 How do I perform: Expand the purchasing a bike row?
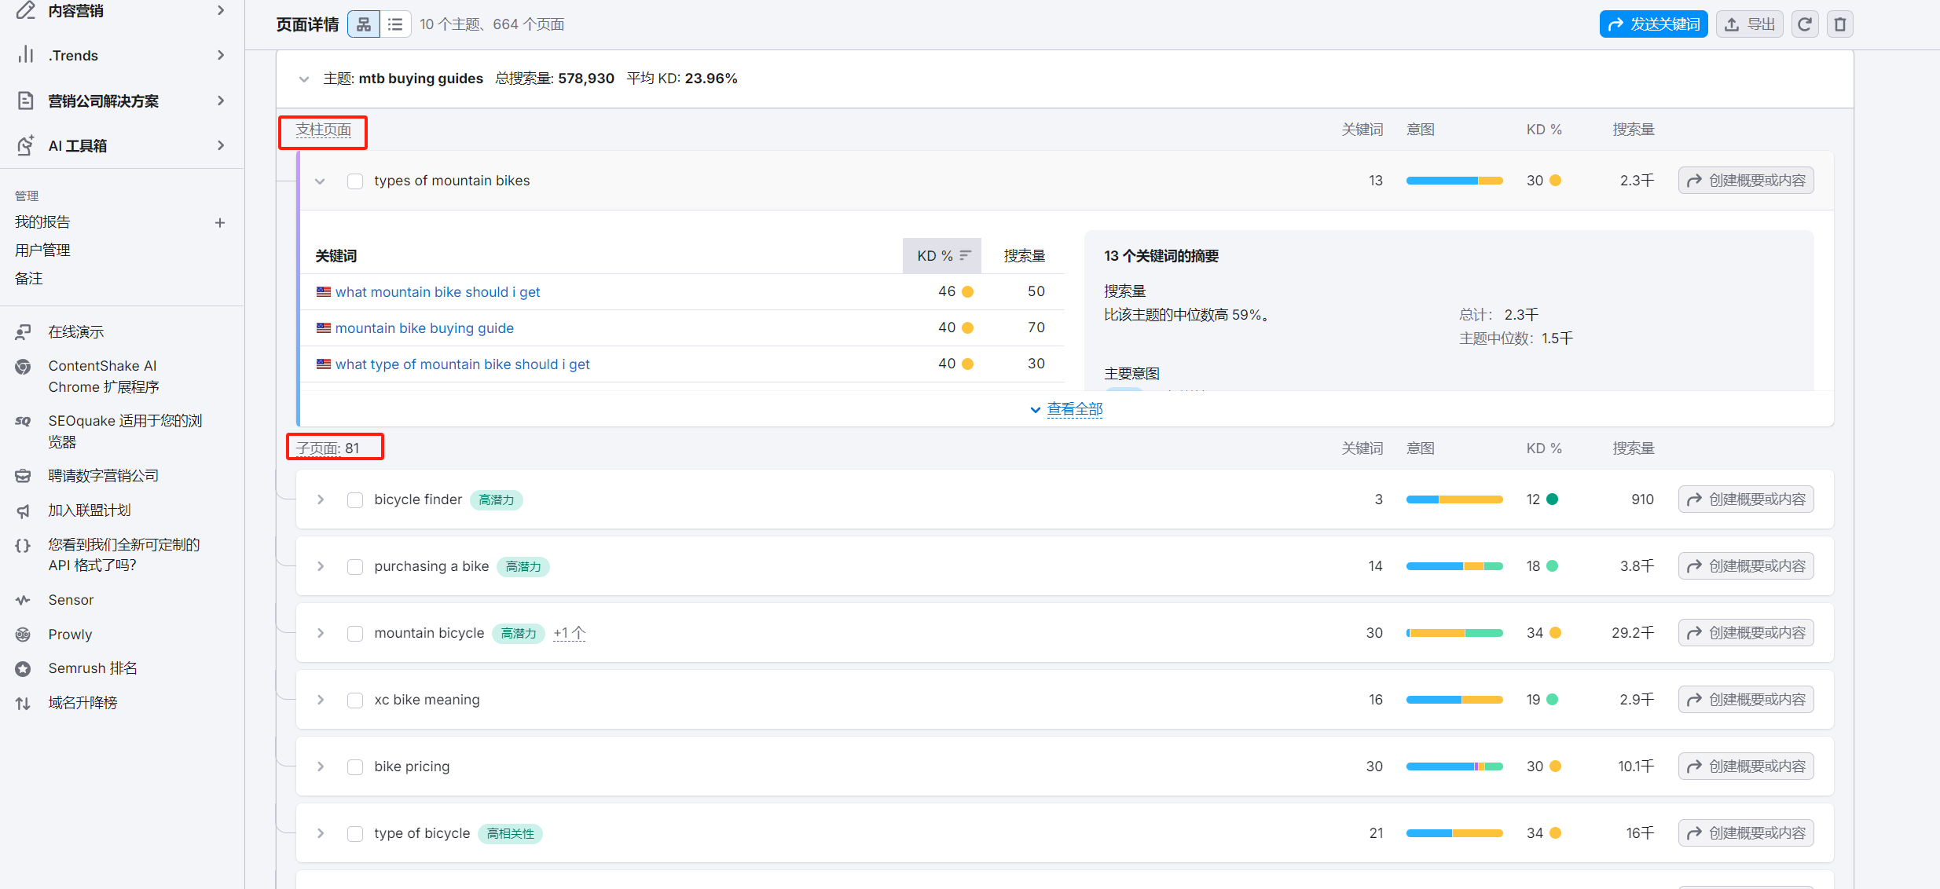321,567
